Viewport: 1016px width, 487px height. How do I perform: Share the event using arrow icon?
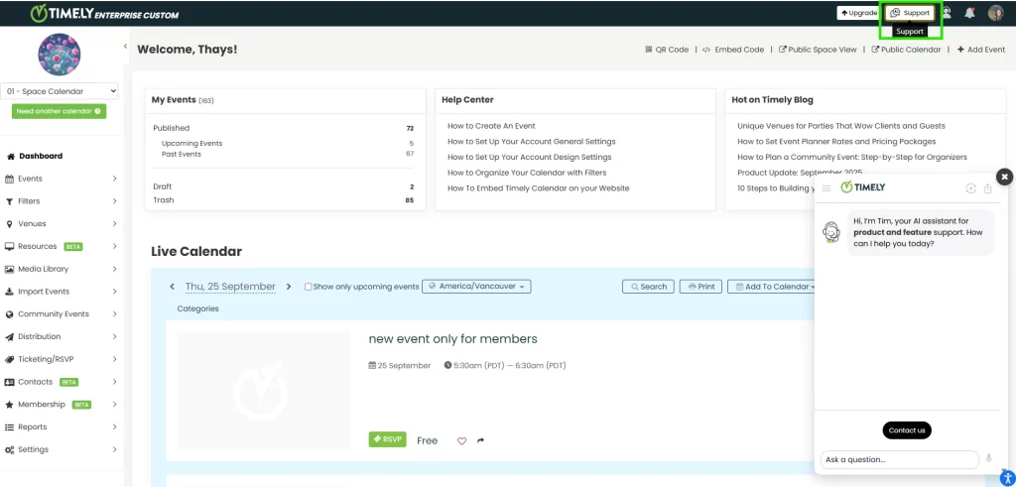[x=481, y=440]
